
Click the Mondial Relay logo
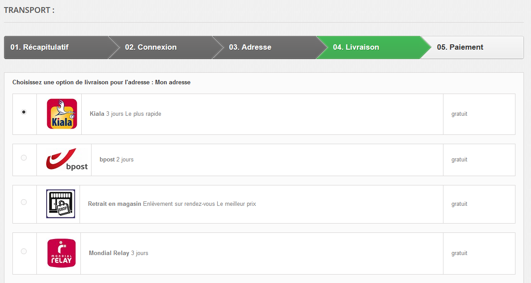pyautogui.click(x=62, y=253)
